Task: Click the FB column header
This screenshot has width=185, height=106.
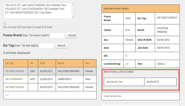Action: [x=31, y=63]
